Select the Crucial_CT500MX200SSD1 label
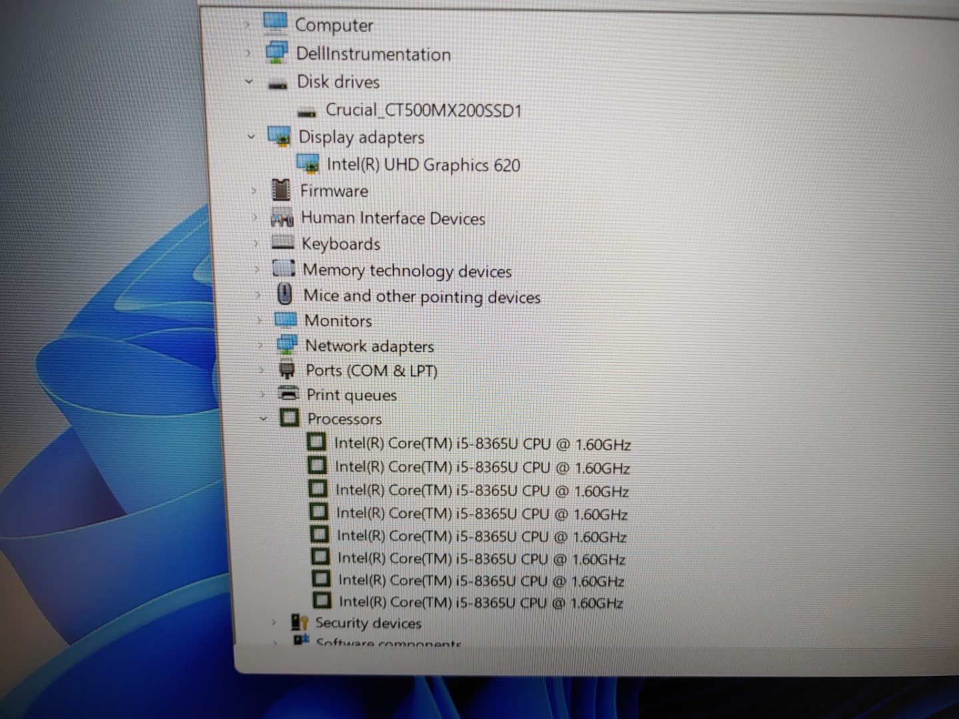 [x=424, y=110]
